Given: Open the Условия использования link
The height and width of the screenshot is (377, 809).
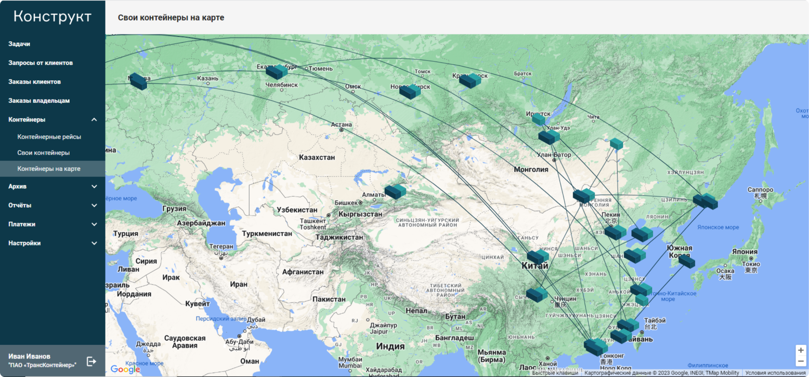Looking at the screenshot, I should click(x=775, y=373).
